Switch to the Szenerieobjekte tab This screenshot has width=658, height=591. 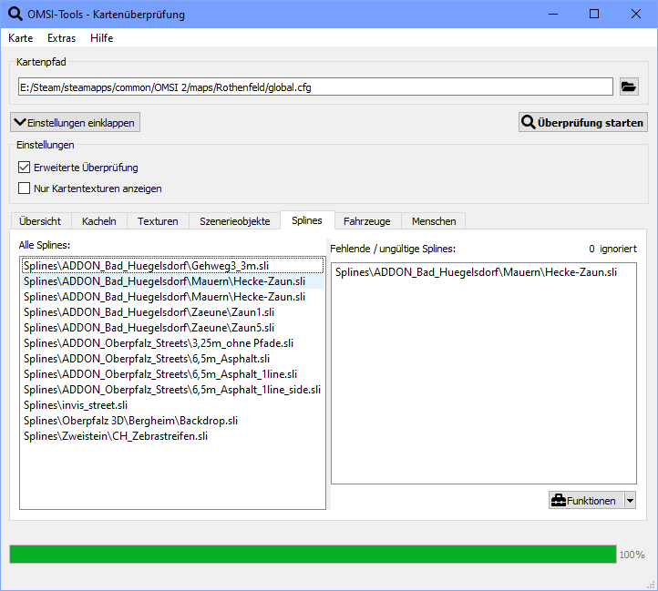[234, 221]
